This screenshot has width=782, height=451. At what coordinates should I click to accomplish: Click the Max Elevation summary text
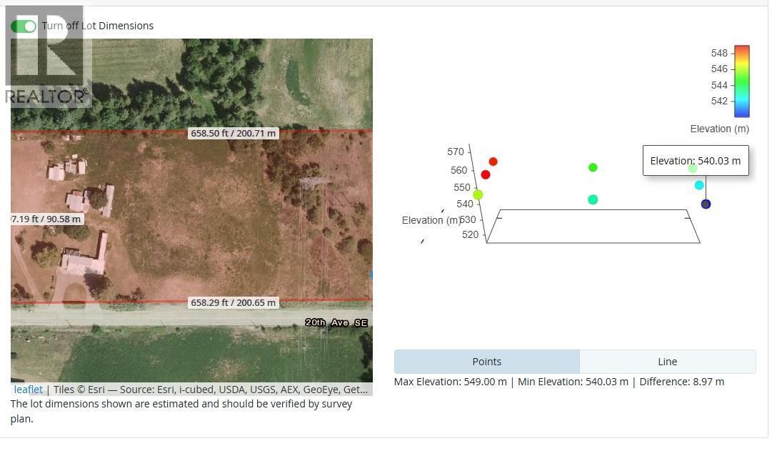(x=451, y=382)
